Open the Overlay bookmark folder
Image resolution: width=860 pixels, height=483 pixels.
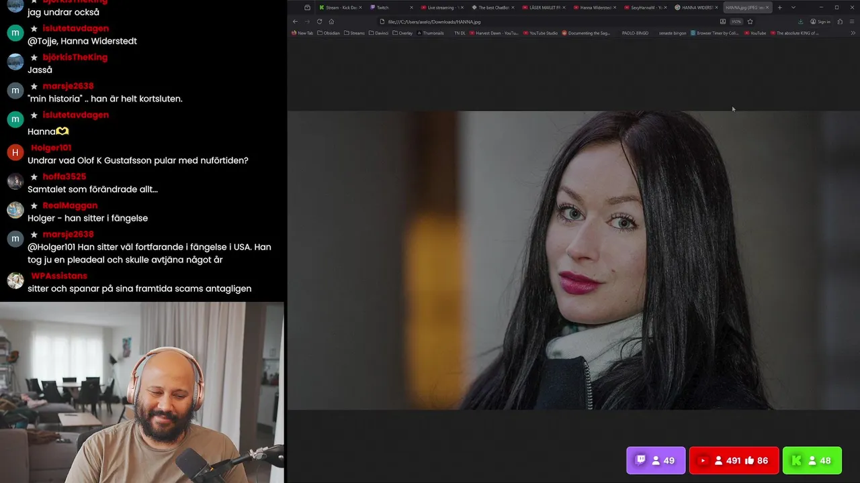(x=402, y=33)
